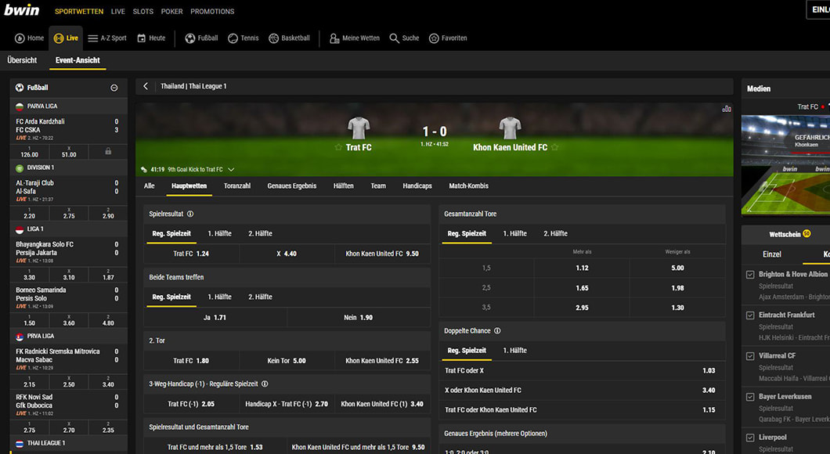
Task: Open the PROMOTIONS top menu
Action: click(x=212, y=11)
